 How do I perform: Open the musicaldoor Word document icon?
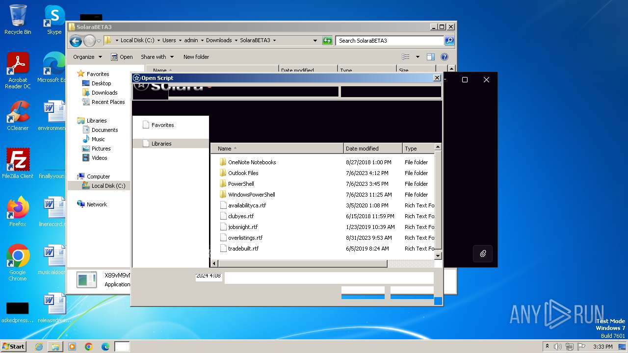(x=53, y=260)
